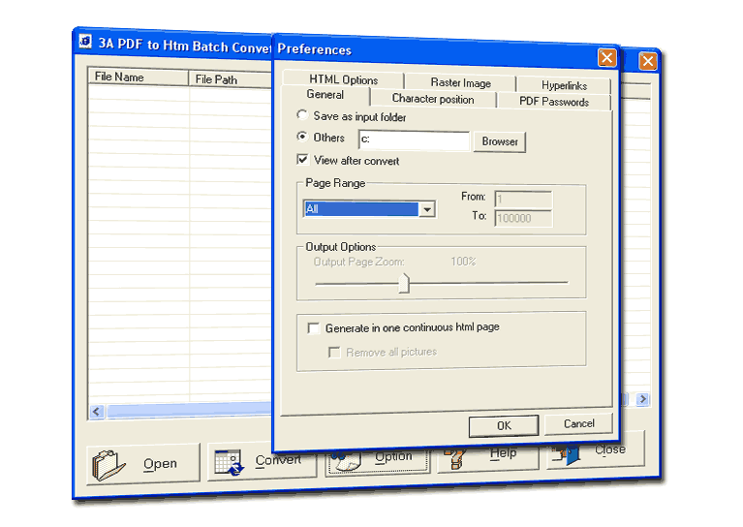
Task: Click the Open button in the main window
Action: 143,464
